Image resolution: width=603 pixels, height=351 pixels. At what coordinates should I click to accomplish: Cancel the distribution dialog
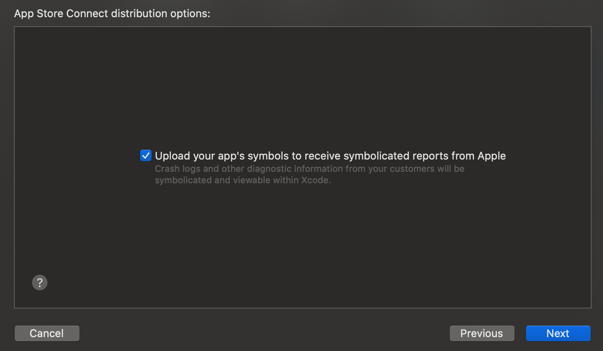tap(47, 333)
